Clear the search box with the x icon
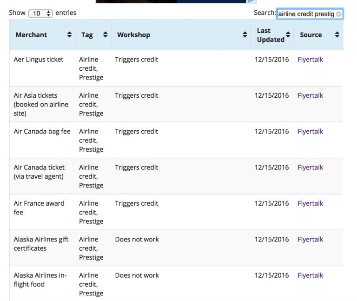The image size is (357, 301). click(338, 14)
